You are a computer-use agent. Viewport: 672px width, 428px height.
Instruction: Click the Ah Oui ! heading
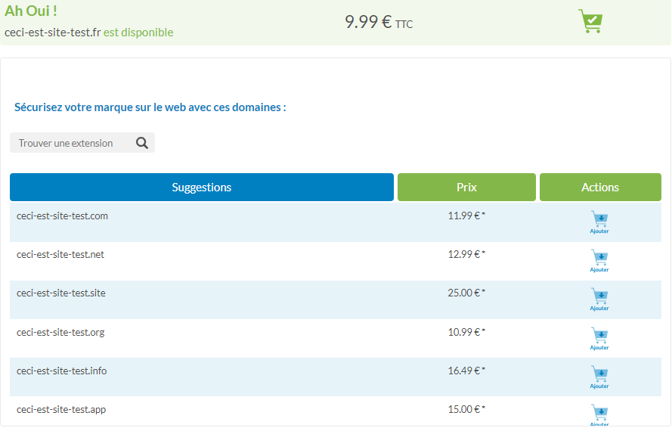[x=31, y=11]
